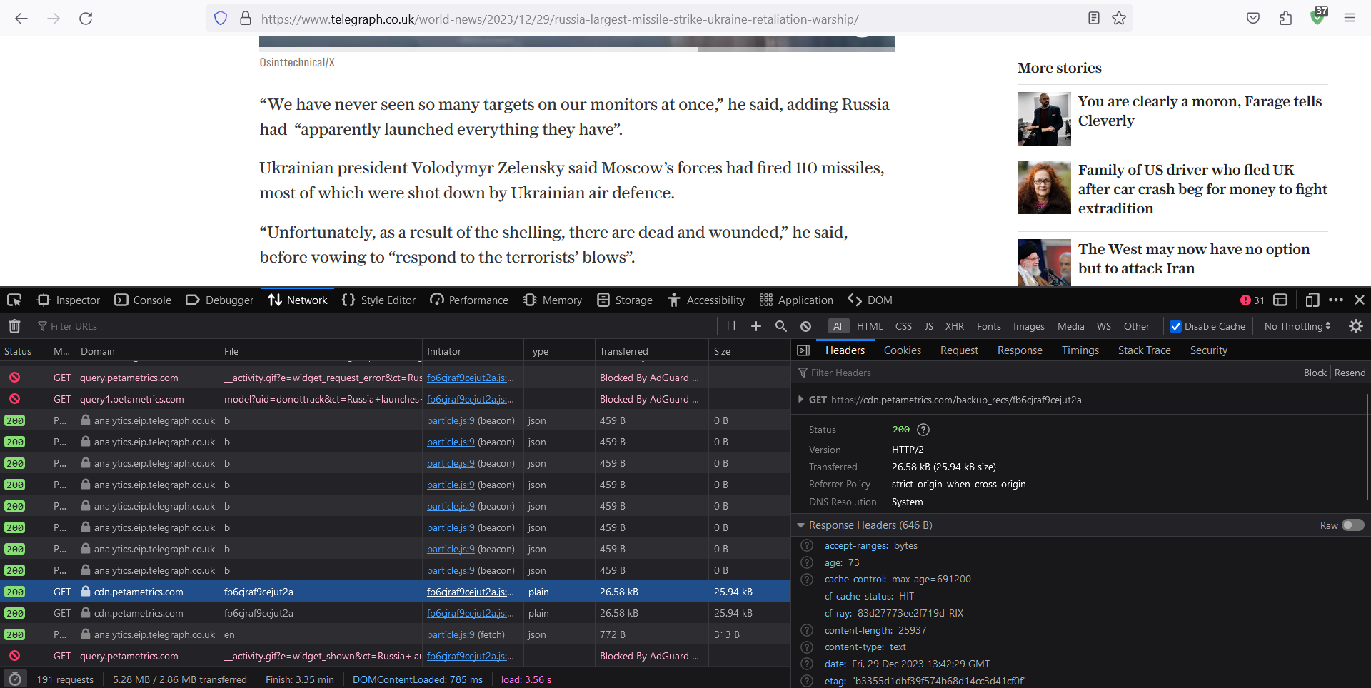Pause recording network traffic
This screenshot has height=688, width=1371.
click(x=730, y=326)
